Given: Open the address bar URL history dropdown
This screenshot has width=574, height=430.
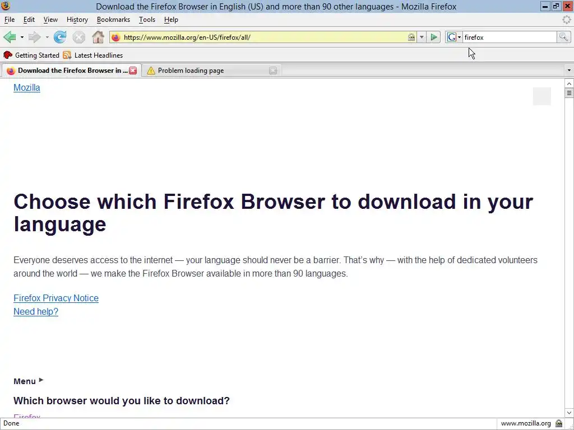Looking at the screenshot, I should [x=422, y=38].
